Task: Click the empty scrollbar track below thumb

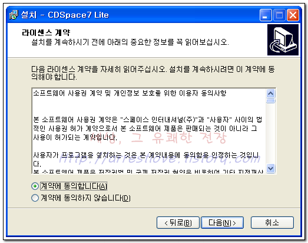Action: 271,133
